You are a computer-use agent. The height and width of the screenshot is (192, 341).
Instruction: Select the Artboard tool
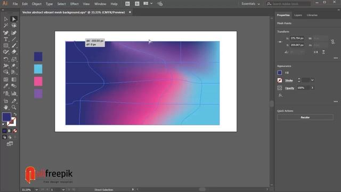point(6,101)
